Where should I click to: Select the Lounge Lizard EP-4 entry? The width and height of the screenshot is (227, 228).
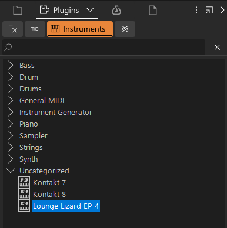tap(66, 206)
